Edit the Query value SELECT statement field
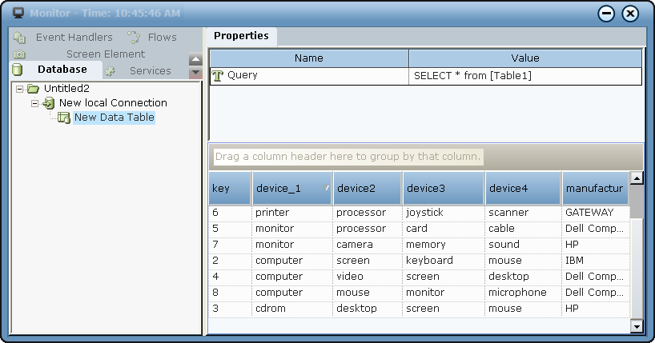Screen dimensions: 655x343 tap(524, 76)
